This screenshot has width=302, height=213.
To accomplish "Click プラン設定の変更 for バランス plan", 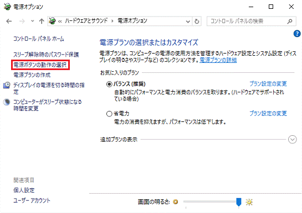I will [268, 84].
